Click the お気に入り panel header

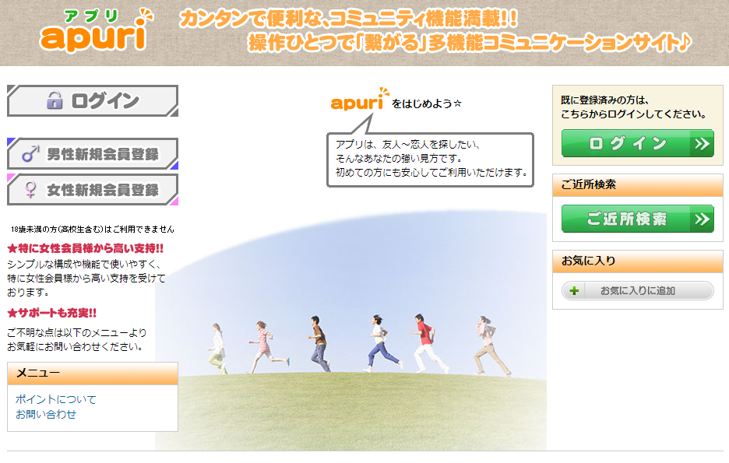pyautogui.click(x=637, y=261)
